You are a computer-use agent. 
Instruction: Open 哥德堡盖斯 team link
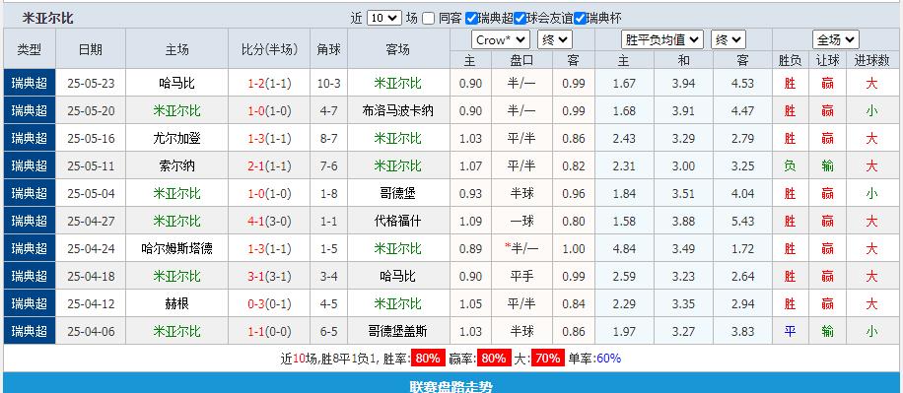pyautogui.click(x=397, y=332)
